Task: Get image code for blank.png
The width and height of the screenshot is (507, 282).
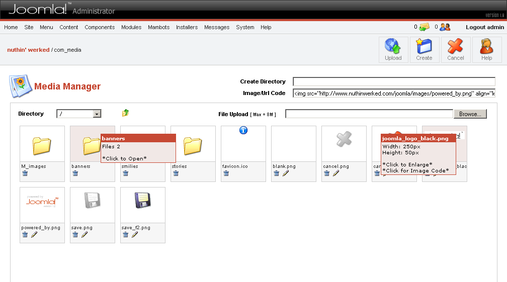Action: 286,173
